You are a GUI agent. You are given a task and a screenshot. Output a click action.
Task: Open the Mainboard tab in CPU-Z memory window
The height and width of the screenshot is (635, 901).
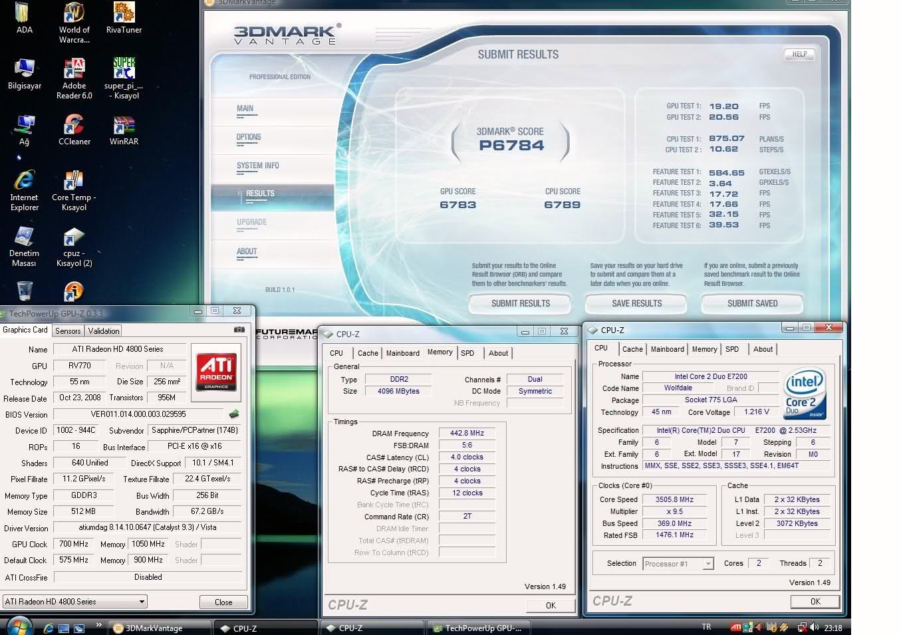tap(403, 353)
